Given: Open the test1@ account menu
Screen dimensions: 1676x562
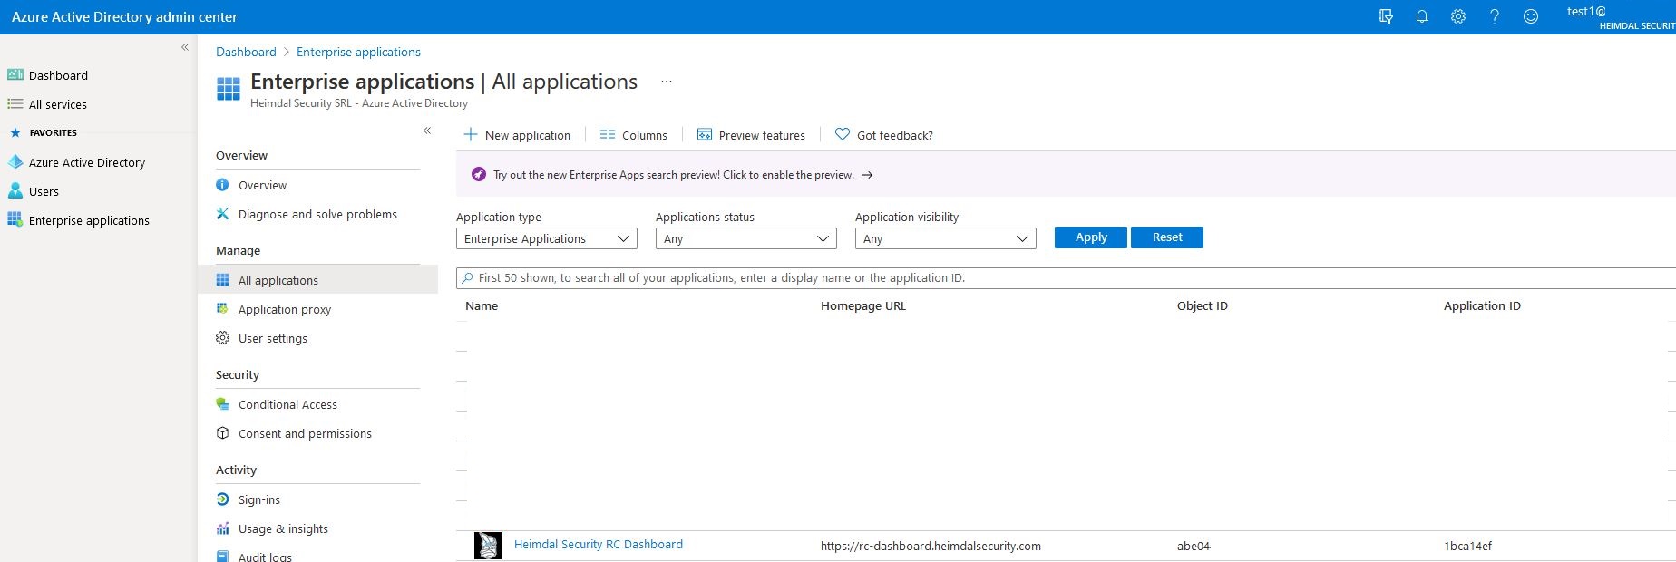Looking at the screenshot, I should [x=1621, y=17].
